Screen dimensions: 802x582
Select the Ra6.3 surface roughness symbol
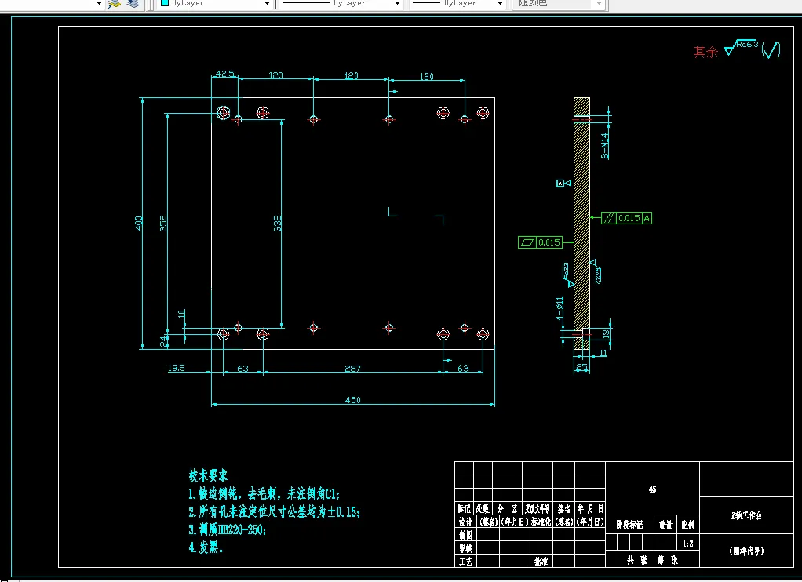[x=742, y=47]
